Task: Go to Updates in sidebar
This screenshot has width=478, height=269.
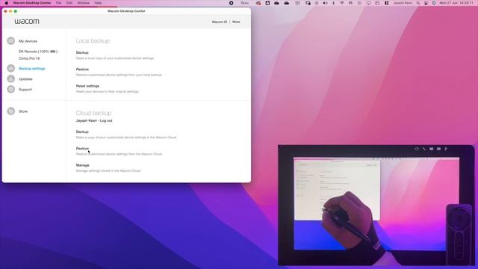Action: coord(25,79)
